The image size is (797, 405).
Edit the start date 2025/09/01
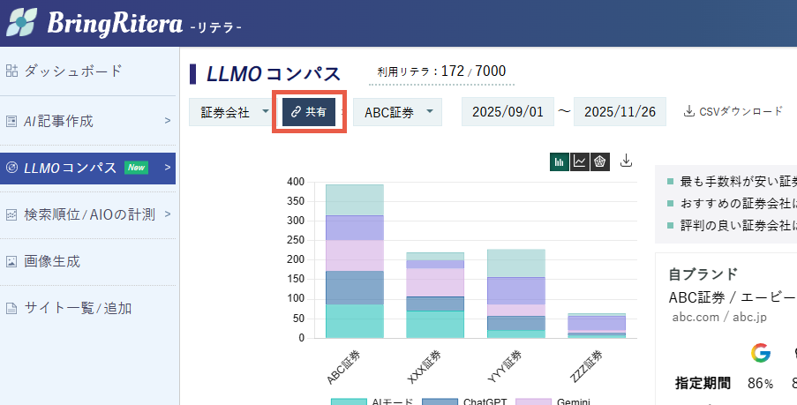point(508,112)
